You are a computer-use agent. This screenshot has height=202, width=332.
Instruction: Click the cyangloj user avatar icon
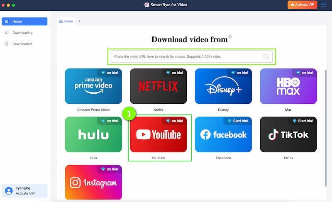click(9, 191)
